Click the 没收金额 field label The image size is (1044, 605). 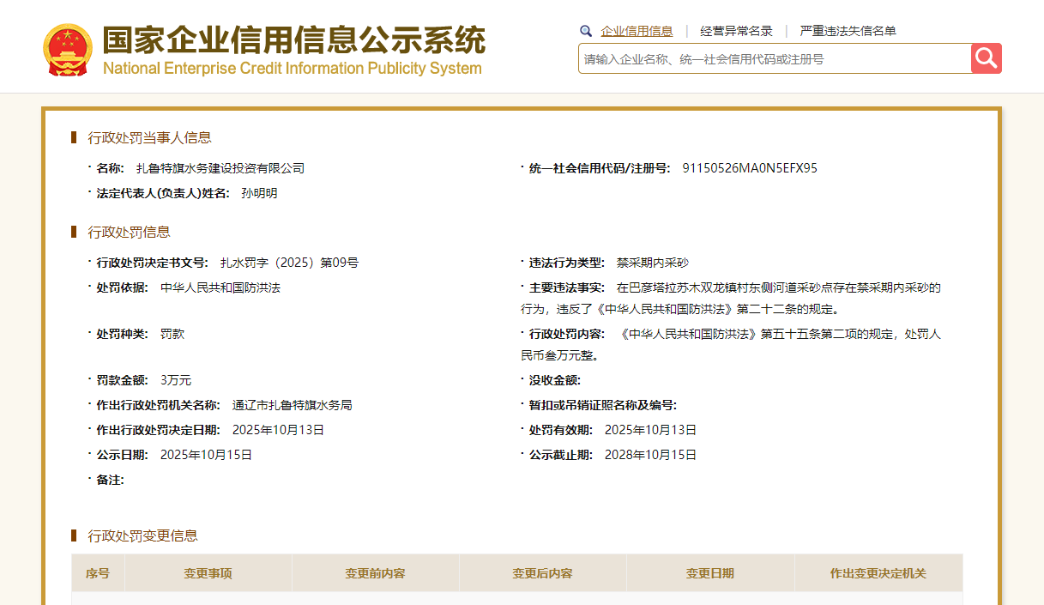pyautogui.click(x=554, y=380)
